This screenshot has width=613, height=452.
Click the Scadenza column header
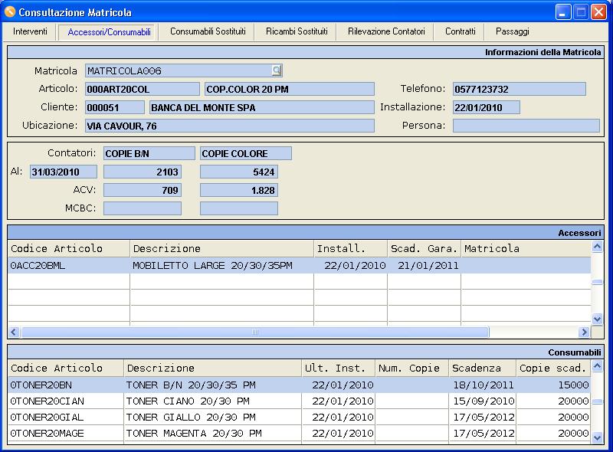[483, 368]
